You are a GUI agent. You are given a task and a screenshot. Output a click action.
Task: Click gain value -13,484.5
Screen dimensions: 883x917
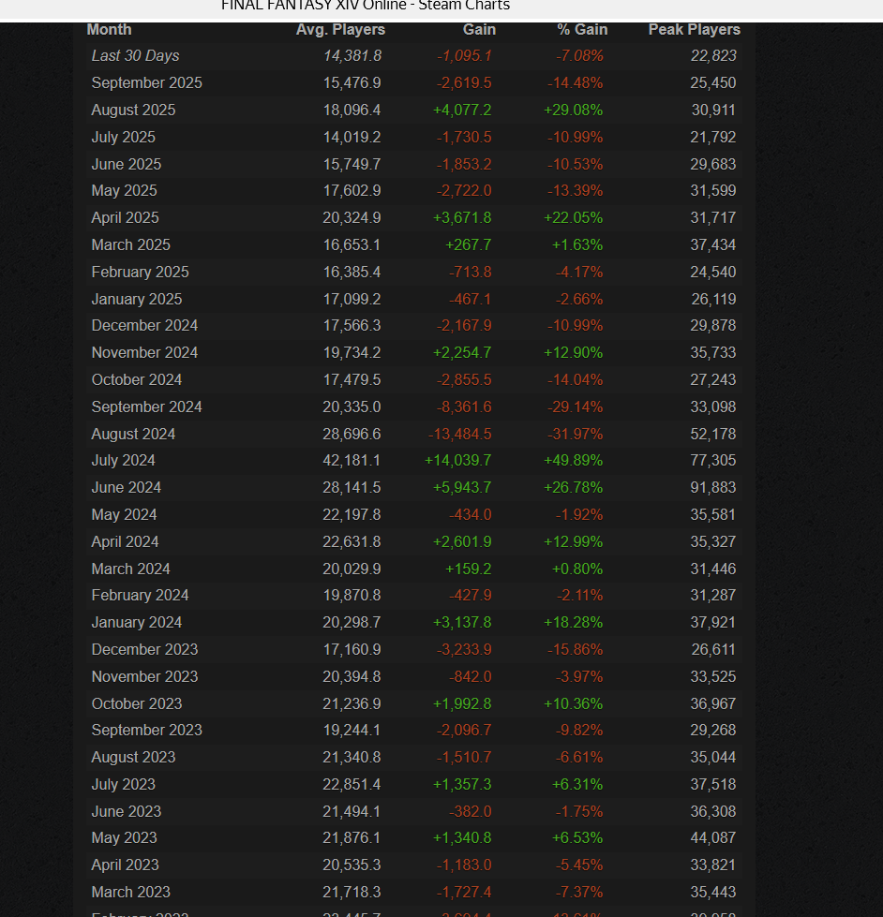click(x=460, y=434)
